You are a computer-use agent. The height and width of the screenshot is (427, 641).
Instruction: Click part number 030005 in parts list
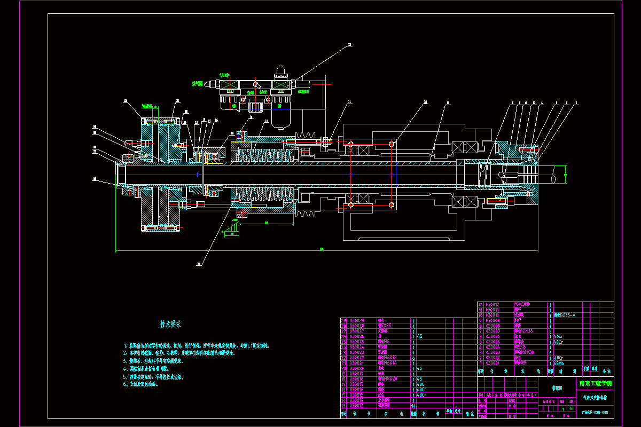493,342
